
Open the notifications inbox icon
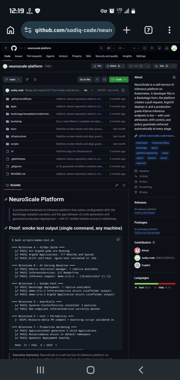(167, 48)
